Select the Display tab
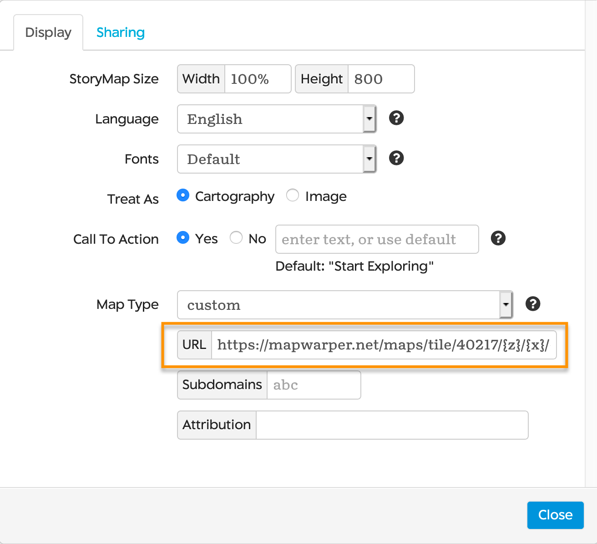This screenshot has width=597, height=544. [48, 32]
